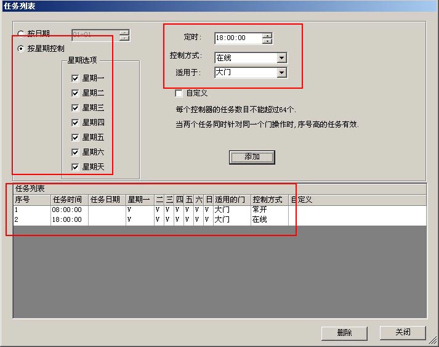Uncheck 星期六 in weekday options
This screenshot has width=439, height=347.
[75, 152]
